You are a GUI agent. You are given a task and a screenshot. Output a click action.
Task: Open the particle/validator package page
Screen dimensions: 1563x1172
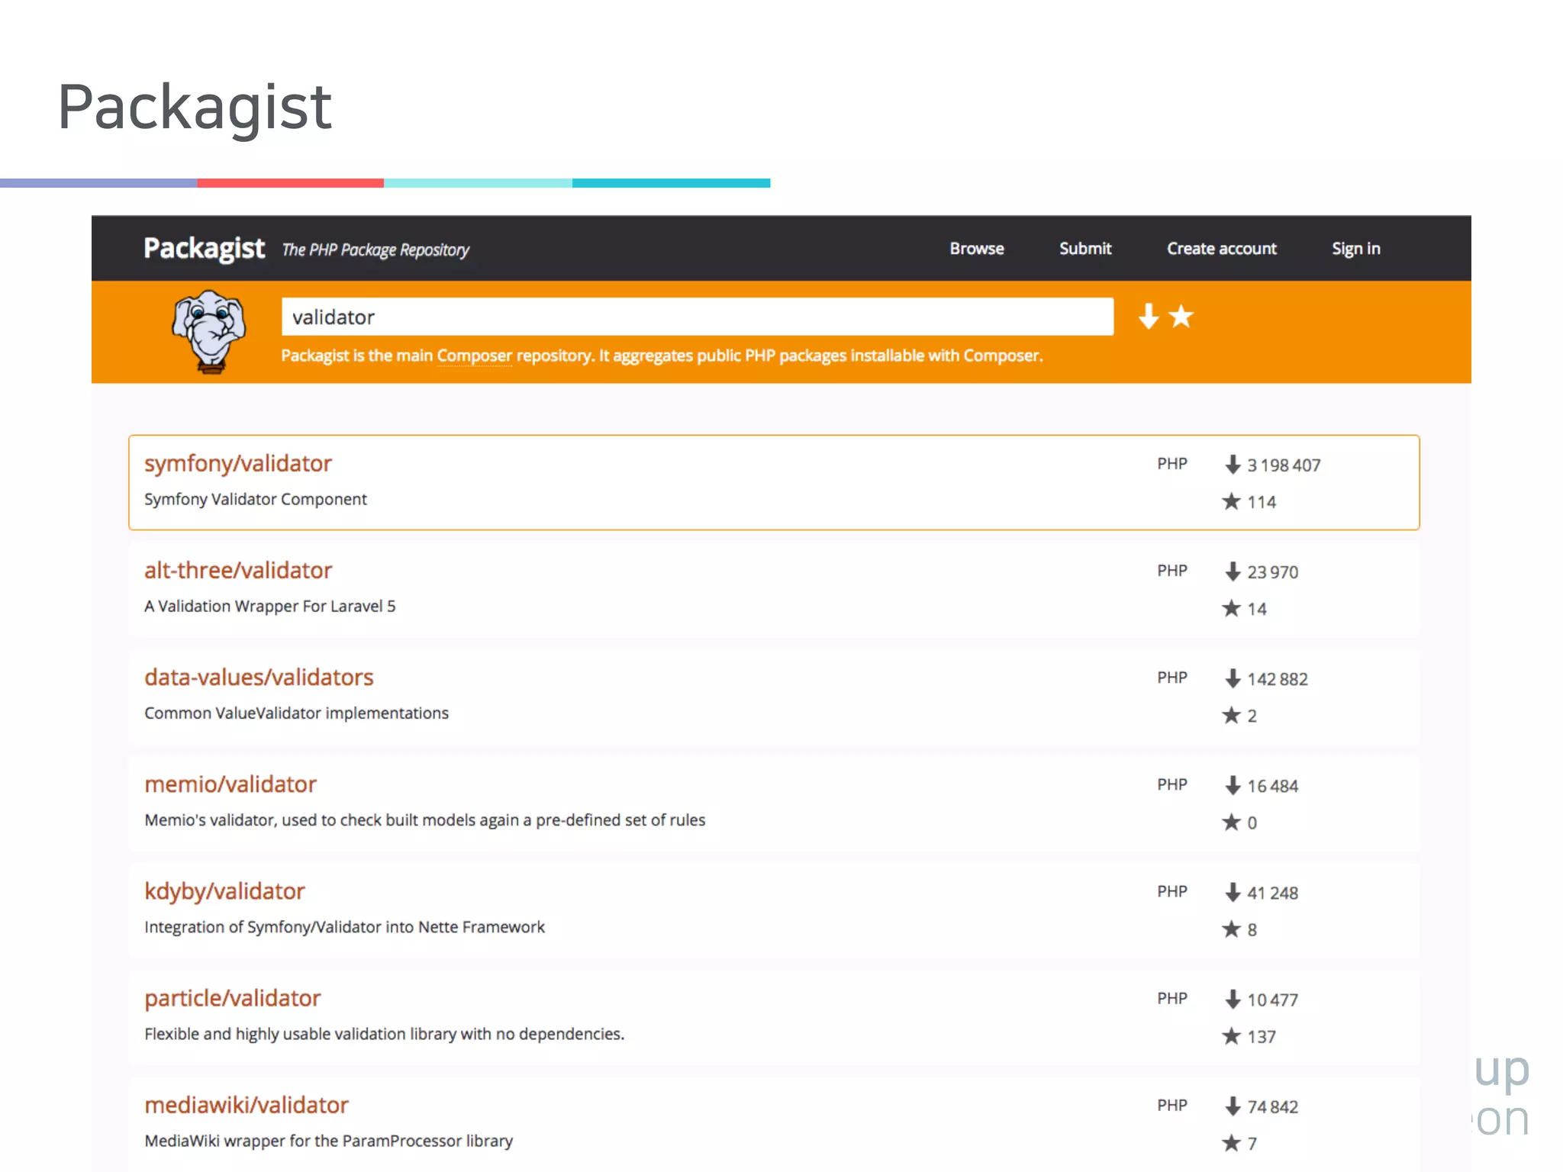click(233, 998)
